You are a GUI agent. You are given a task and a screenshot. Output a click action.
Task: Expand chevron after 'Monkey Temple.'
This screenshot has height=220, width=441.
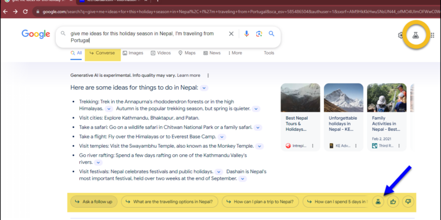pos(259,146)
